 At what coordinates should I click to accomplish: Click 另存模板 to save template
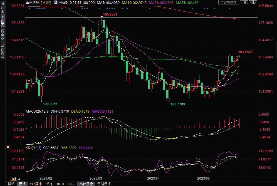[x=86, y=184]
